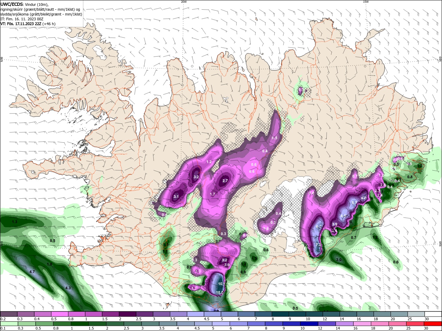This screenshot has width=442, height=331.
Task: Pick the dark purple snow legend swatch labeled 2
Action: pos(127,314)
